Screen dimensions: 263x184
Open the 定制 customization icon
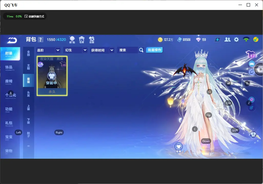pyautogui.click(x=92, y=40)
